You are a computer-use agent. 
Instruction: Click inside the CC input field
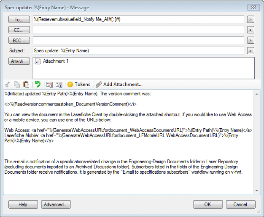tap(138, 30)
